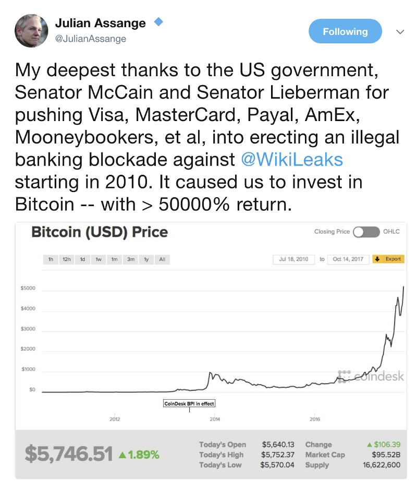Open the @WikiLeaks mention link
This screenshot has width=417, height=489.
point(292,159)
